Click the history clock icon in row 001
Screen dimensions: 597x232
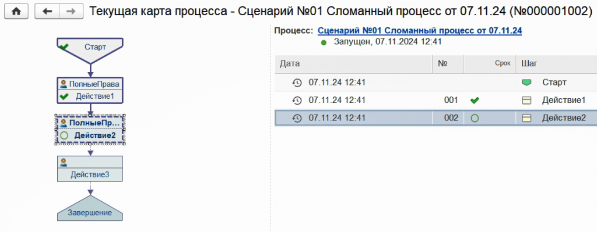(297, 100)
